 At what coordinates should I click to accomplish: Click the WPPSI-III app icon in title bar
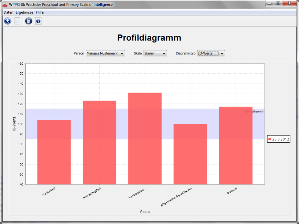(5, 5)
